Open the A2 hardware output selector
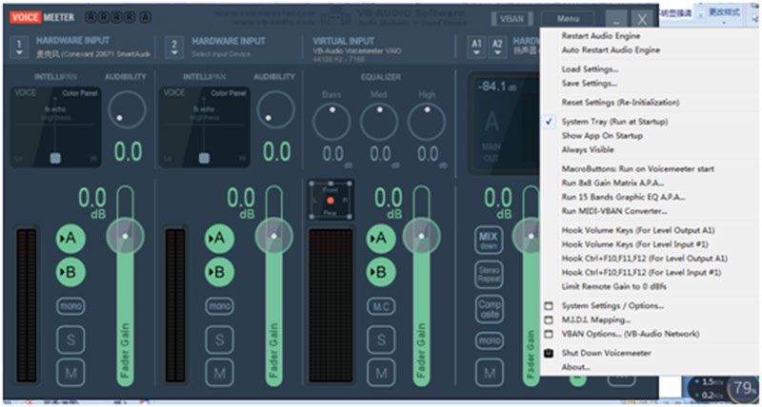 (x=497, y=47)
